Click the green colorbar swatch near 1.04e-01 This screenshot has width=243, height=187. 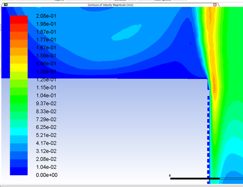click(19, 99)
